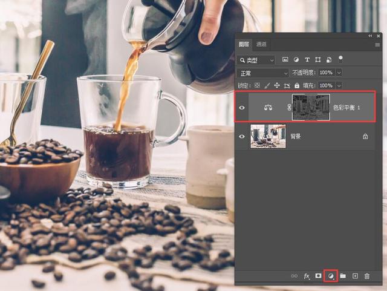Viewport: 387px width, 291px height.
Task: Create a new group folder
Action: point(343,276)
